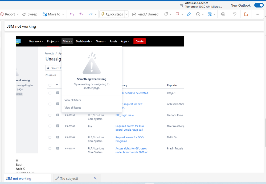Expand the Categorize tag dropdown
Viewport: 266px width, 184px height.
[x=170, y=14]
